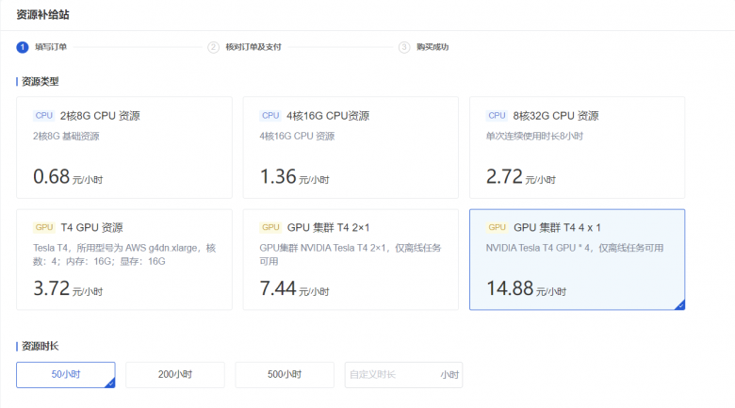Click the CPU badge on 2核8G card

[x=44, y=115]
